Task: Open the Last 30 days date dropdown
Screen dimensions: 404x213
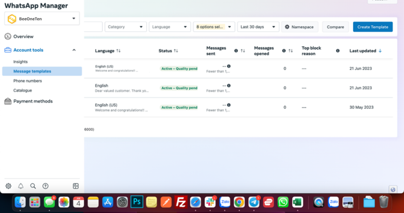Action: click(x=258, y=27)
